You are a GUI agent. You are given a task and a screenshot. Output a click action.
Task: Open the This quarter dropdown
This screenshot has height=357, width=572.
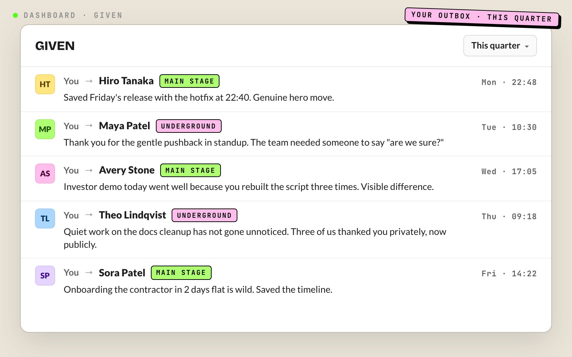[x=500, y=46]
